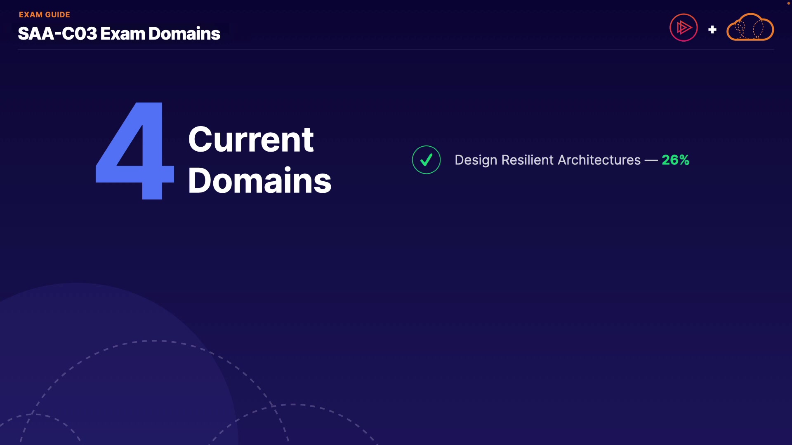Select the words Exam Domains in slide title
This screenshot has height=445, width=792.
point(160,34)
